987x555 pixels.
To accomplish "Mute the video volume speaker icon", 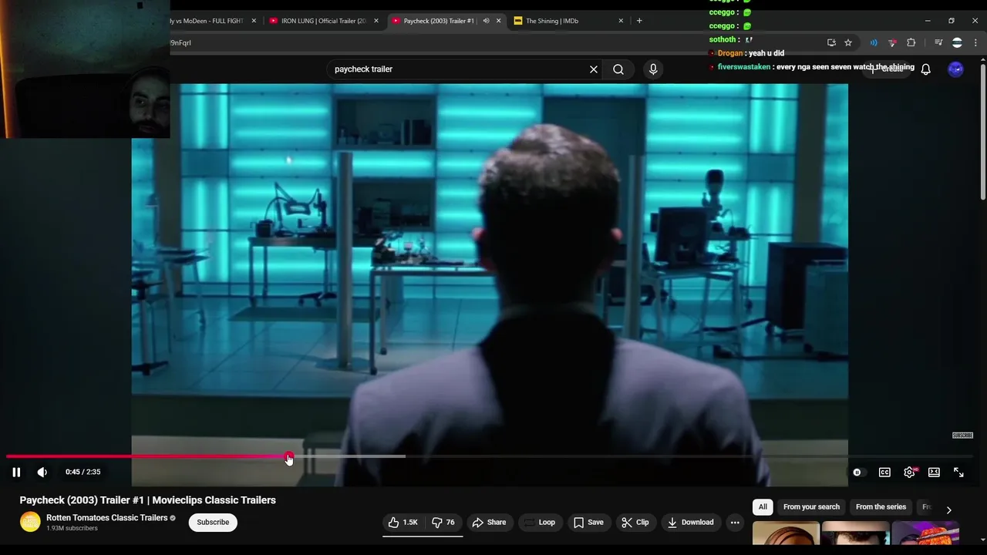I will click(42, 473).
